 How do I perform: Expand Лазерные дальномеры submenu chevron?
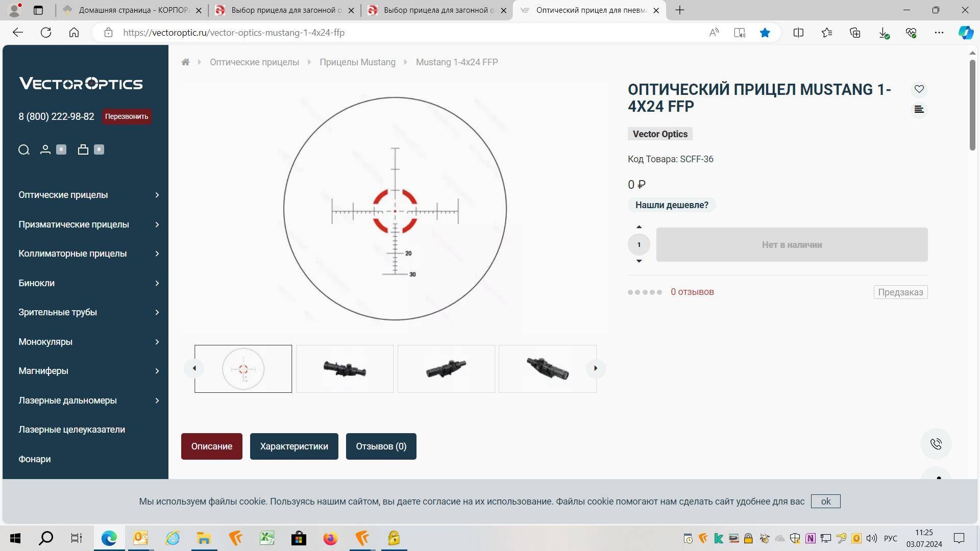pos(157,400)
